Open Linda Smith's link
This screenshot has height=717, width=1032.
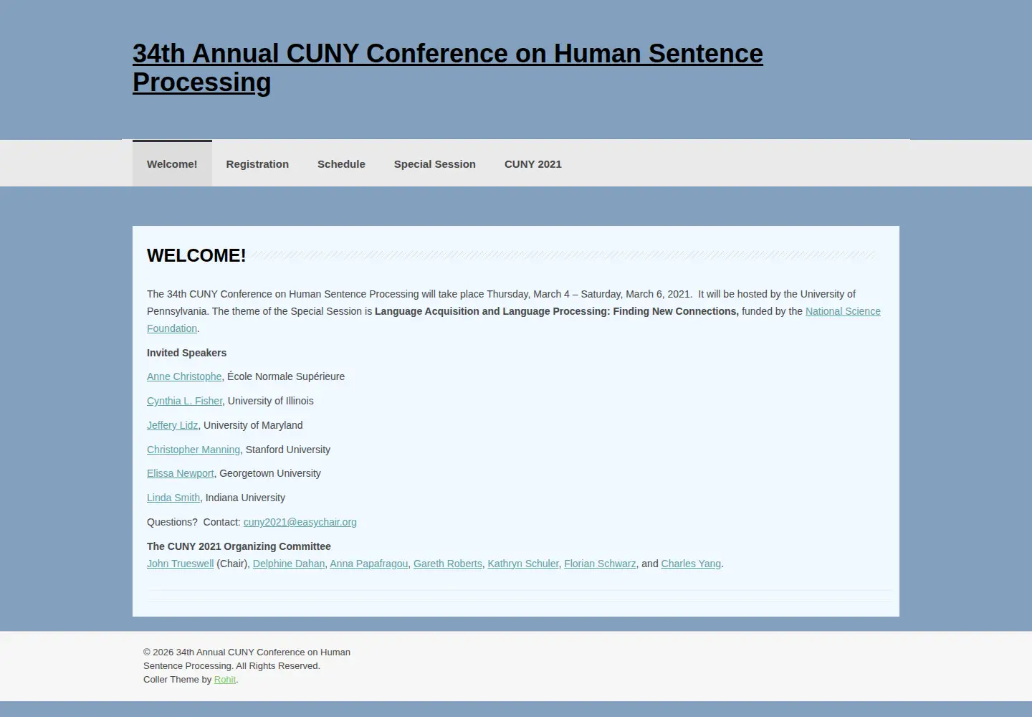click(173, 498)
